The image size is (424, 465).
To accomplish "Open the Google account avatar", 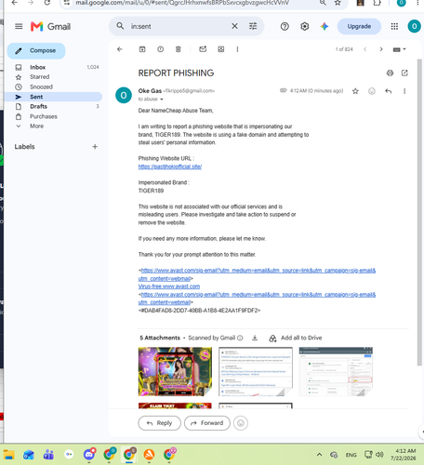I will point(414,26).
